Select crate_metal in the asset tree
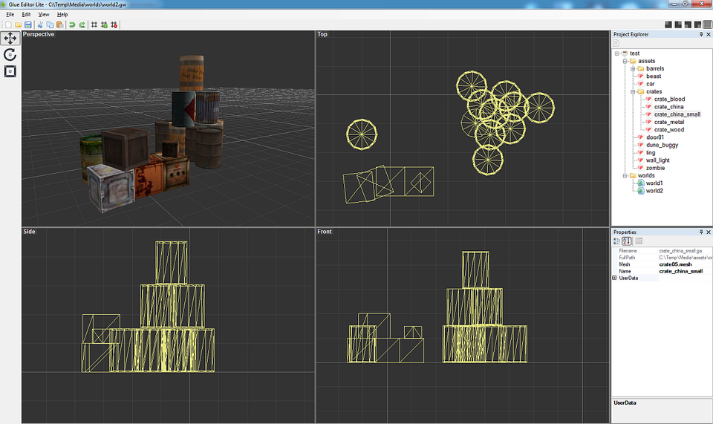Screen dimensions: 713x424 [669, 122]
